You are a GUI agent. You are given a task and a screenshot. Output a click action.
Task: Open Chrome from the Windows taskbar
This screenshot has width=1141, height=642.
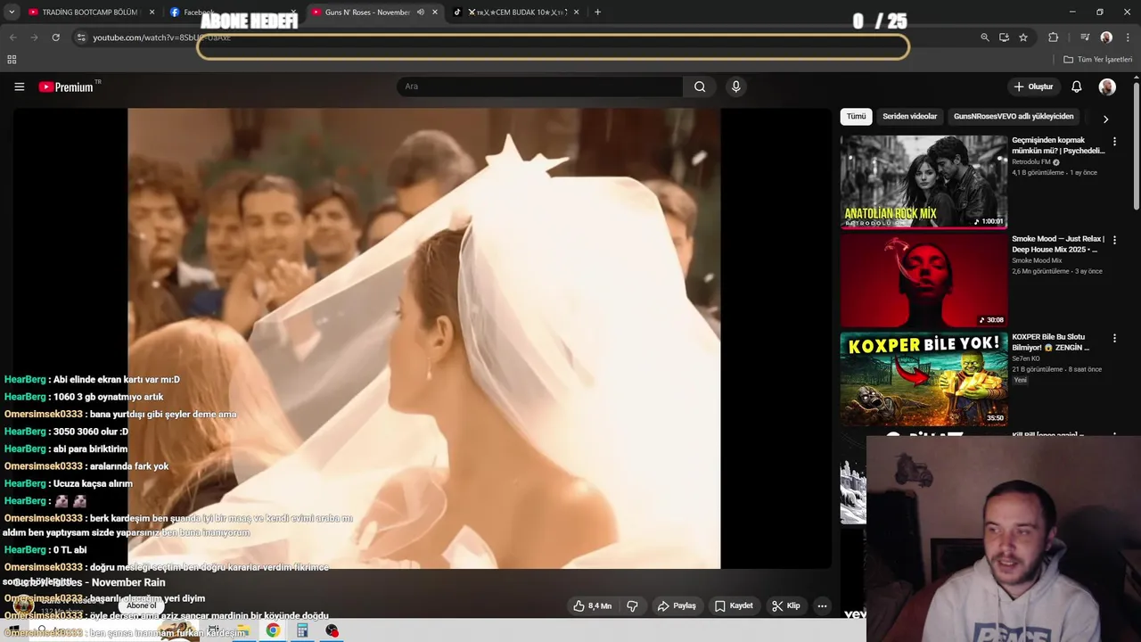(x=273, y=630)
